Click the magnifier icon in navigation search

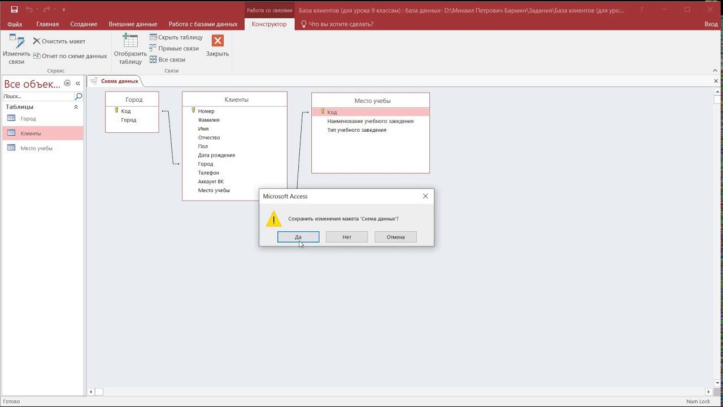point(79,97)
